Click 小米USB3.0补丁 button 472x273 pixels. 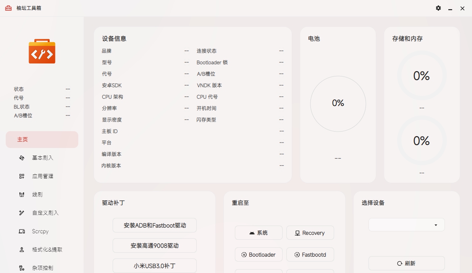tap(155, 266)
